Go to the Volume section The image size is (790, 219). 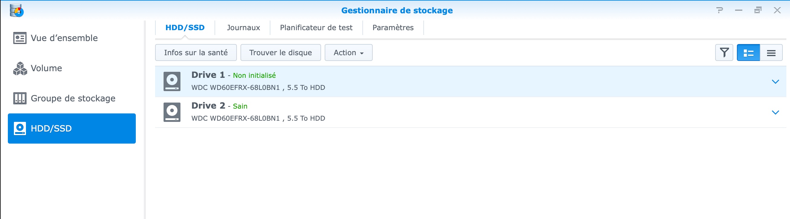(x=46, y=68)
